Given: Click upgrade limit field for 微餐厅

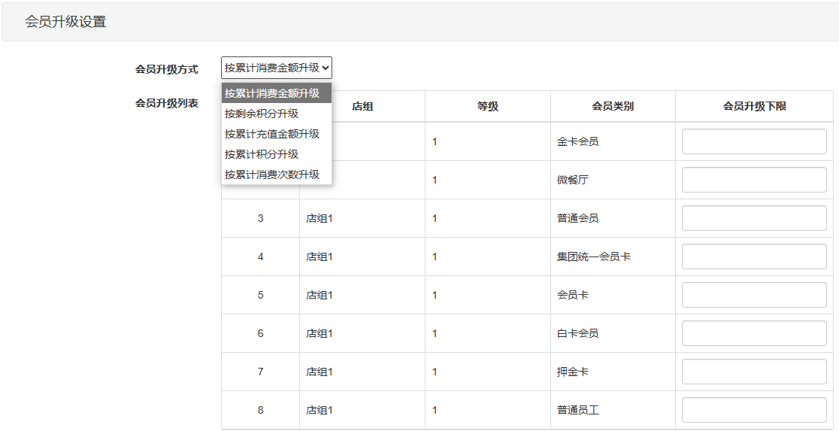Looking at the screenshot, I should [x=754, y=180].
